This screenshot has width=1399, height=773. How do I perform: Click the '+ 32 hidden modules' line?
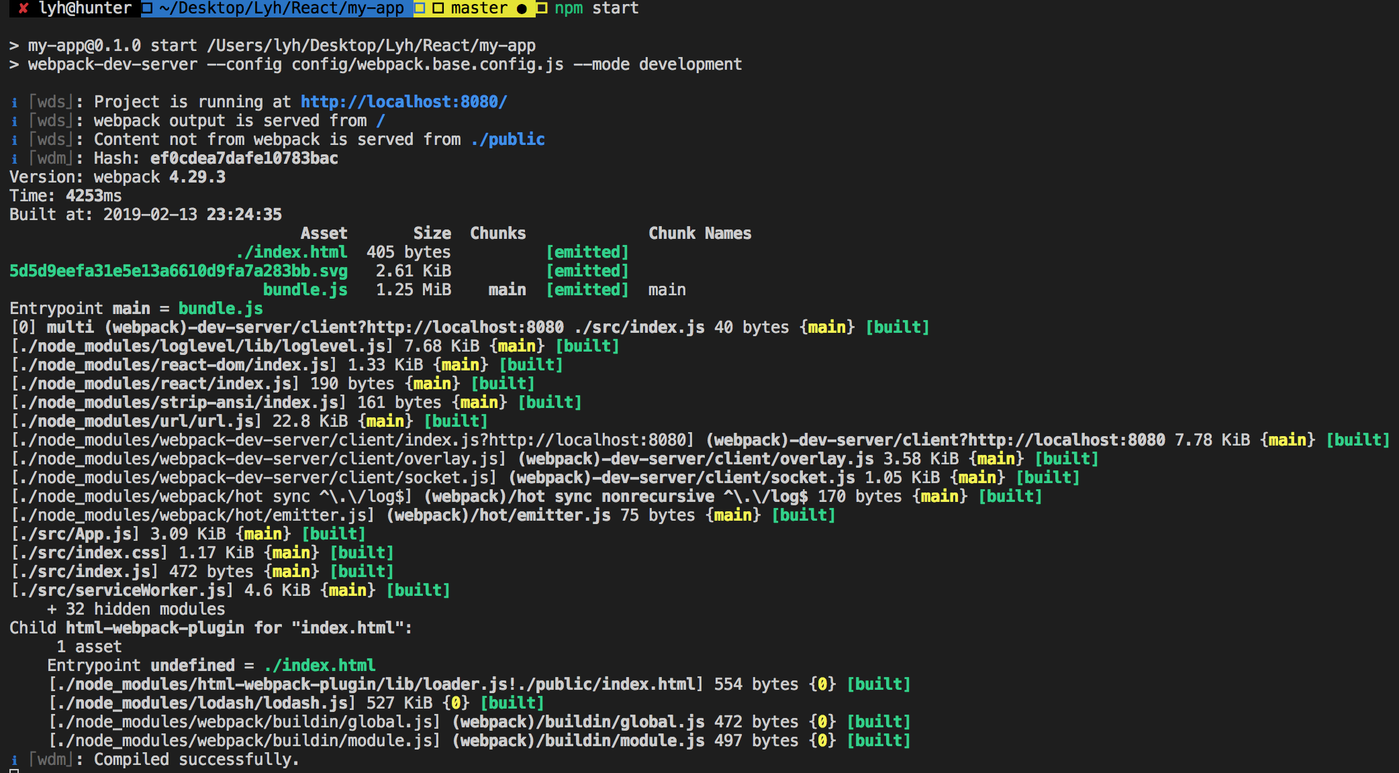point(136,609)
